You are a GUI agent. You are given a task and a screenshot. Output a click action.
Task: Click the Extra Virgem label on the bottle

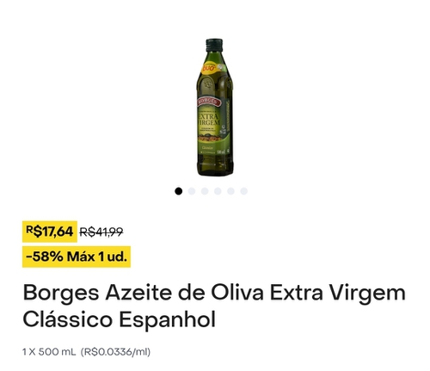click(x=209, y=120)
